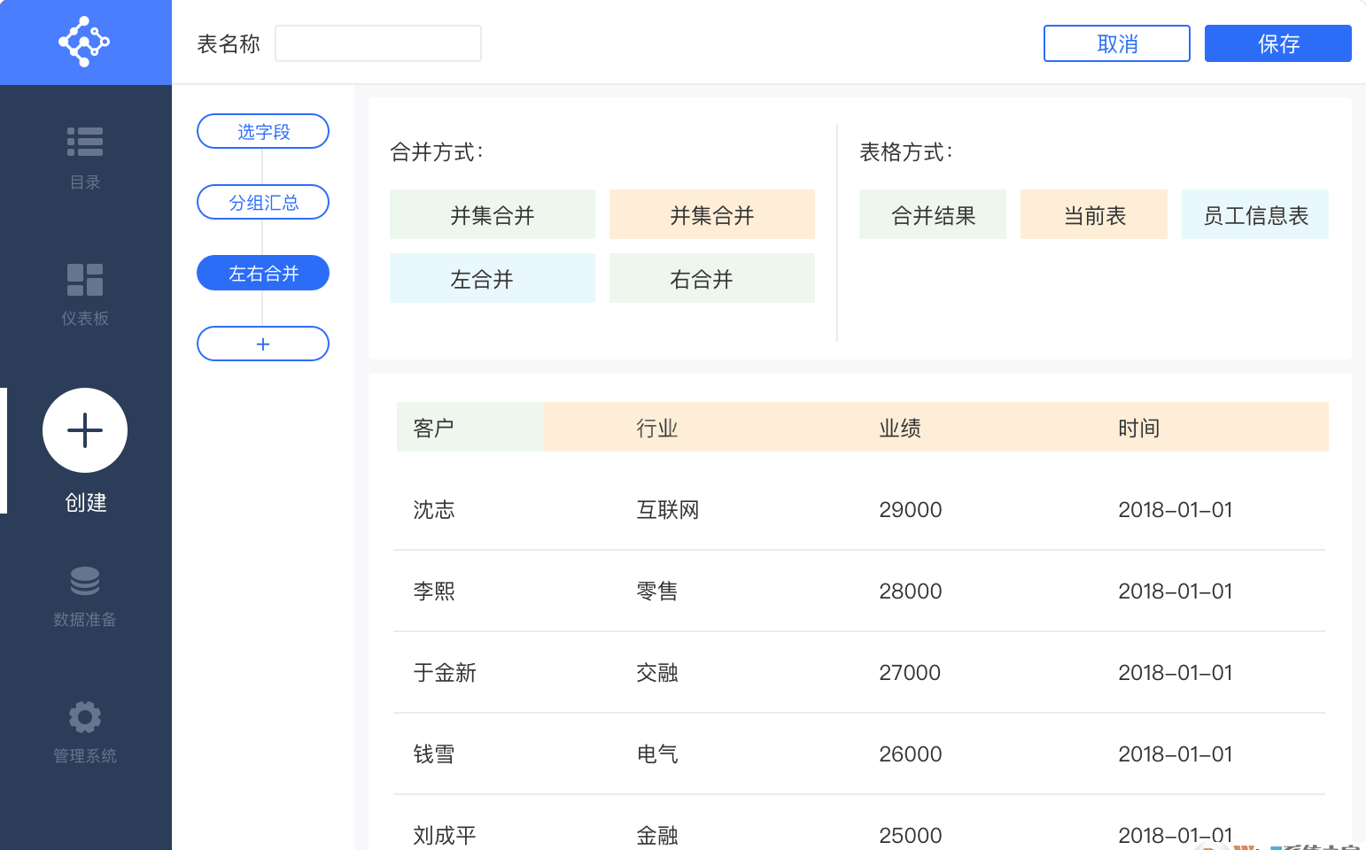The height and width of the screenshot is (850, 1366).
Task: Click the 交融 industry cell
Action: (x=657, y=673)
